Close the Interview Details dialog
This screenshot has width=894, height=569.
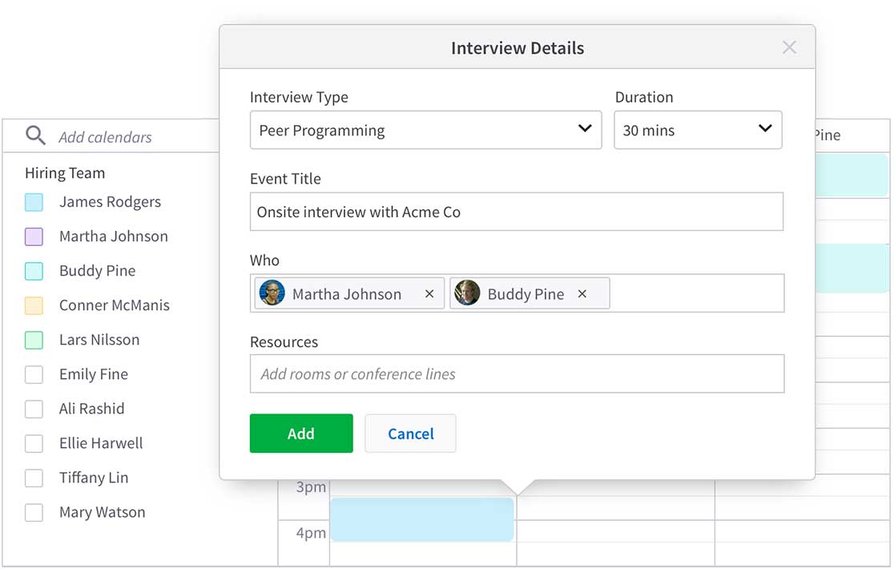point(789,47)
